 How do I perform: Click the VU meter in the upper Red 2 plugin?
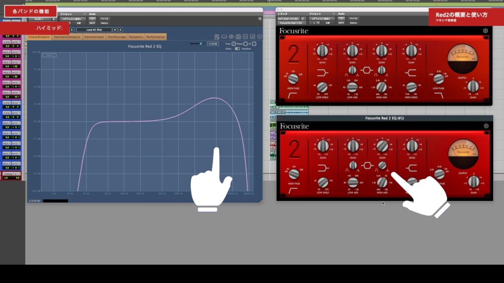click(x=463, y=59)
